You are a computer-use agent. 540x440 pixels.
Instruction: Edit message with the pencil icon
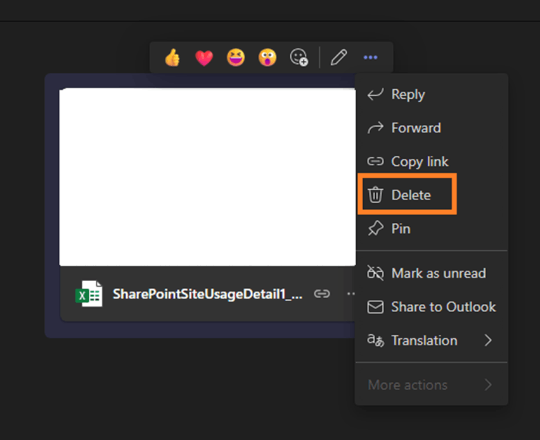tap(339, 57)
